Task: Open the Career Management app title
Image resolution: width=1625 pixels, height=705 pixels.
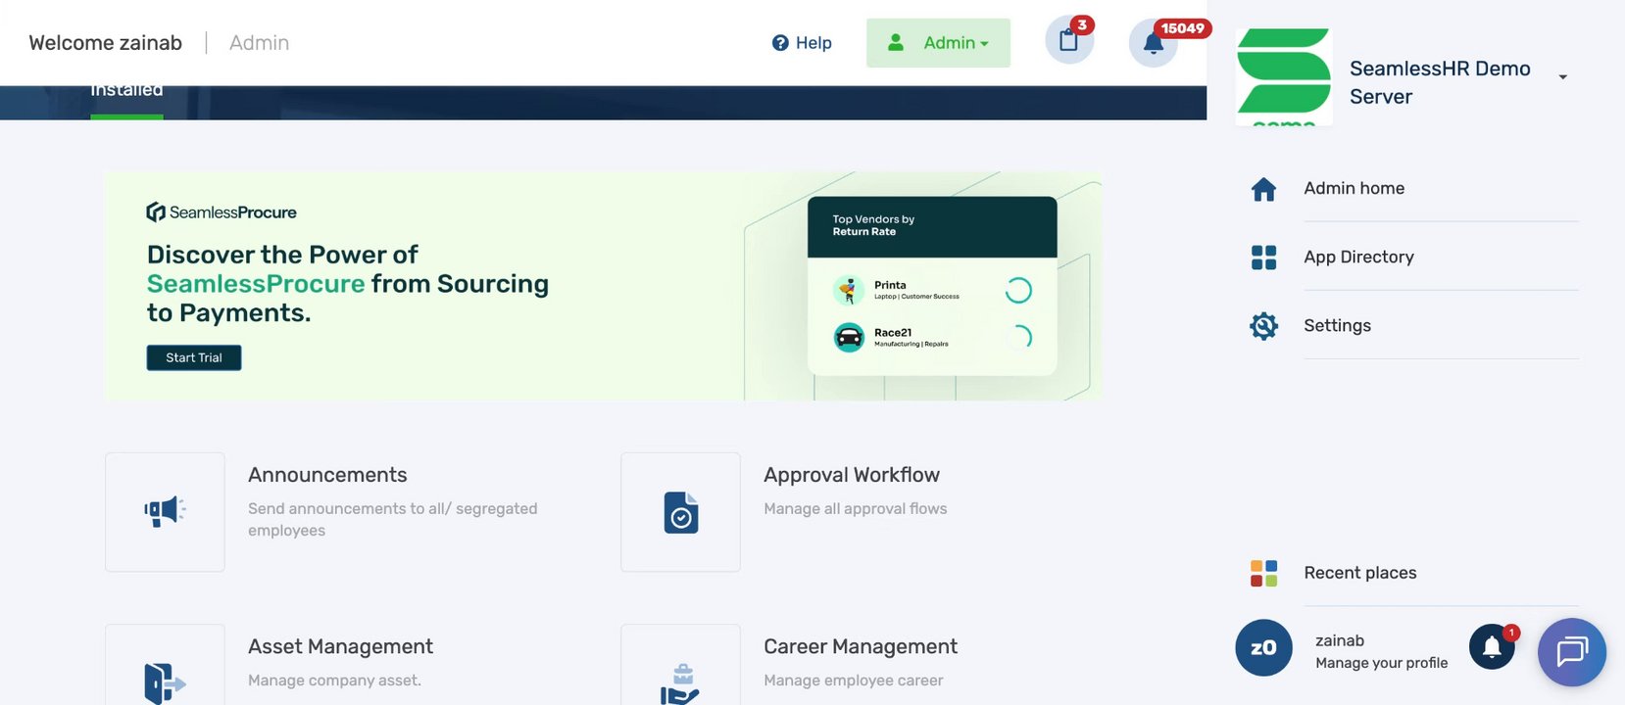Action: pyautogui.click(x=861, y=646)
